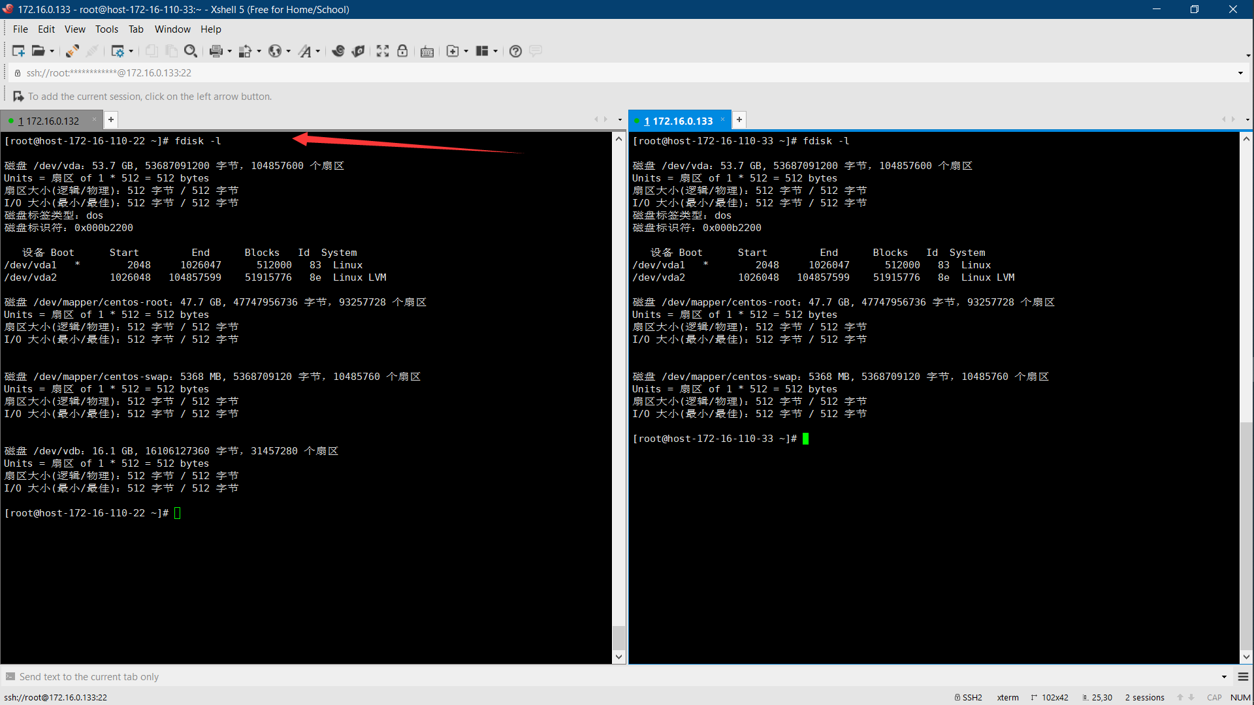Expand the Color scheme dropdown arrow
Screen dimensions: 1254x705
[x=259, y=51]
